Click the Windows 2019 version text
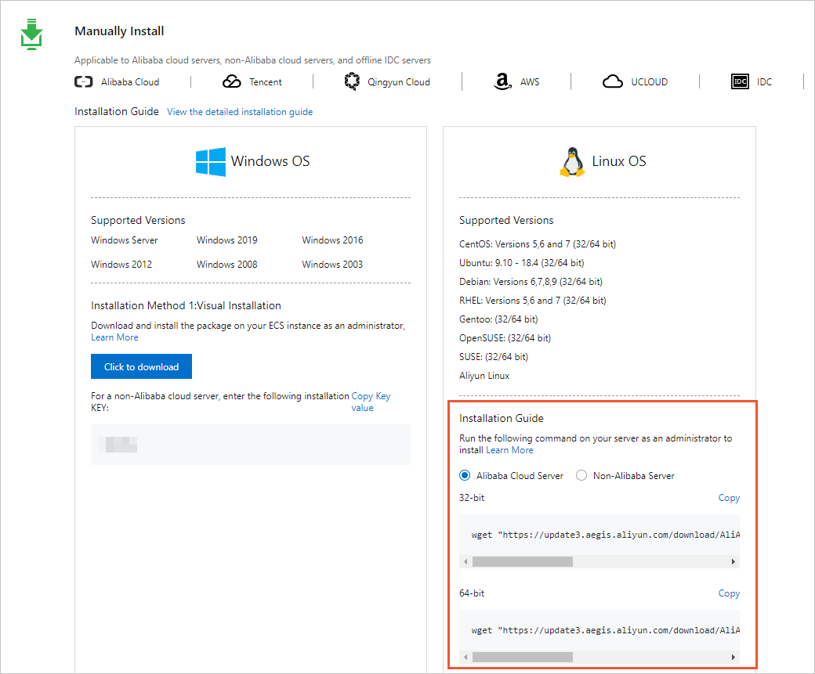815x674 pixels. click(x=226, y=240)
